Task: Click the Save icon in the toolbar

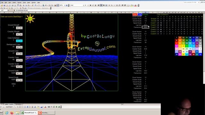Action: (x=4, y=5)
